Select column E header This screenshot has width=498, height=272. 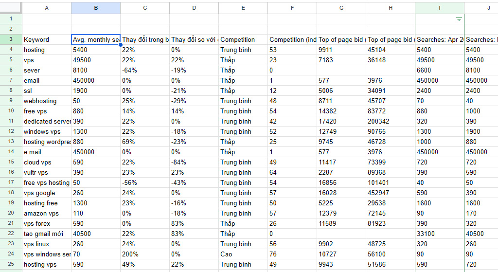point(243,8)
